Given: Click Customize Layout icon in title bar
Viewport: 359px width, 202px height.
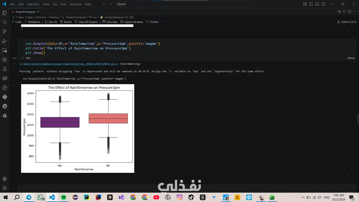Looking at the screenshot, I should tap(305, 4).
